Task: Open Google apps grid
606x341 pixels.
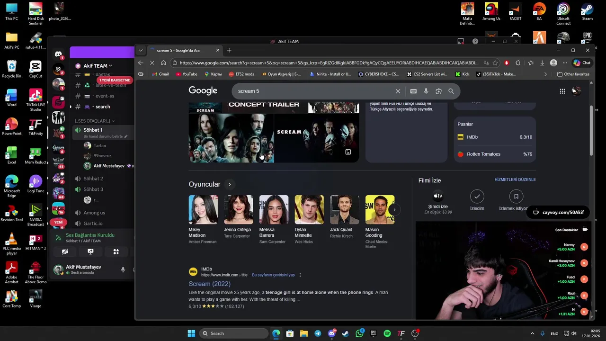Action: 562,91
